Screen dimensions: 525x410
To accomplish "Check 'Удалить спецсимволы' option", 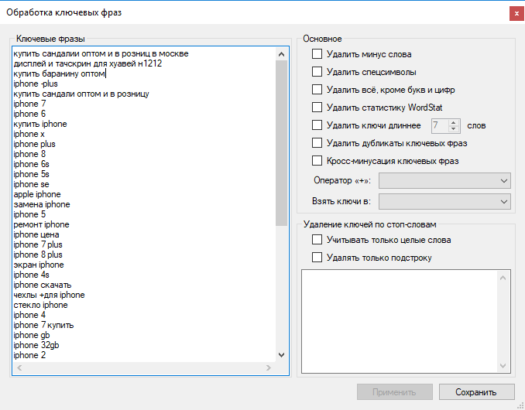I will click(x=317, y=72).
